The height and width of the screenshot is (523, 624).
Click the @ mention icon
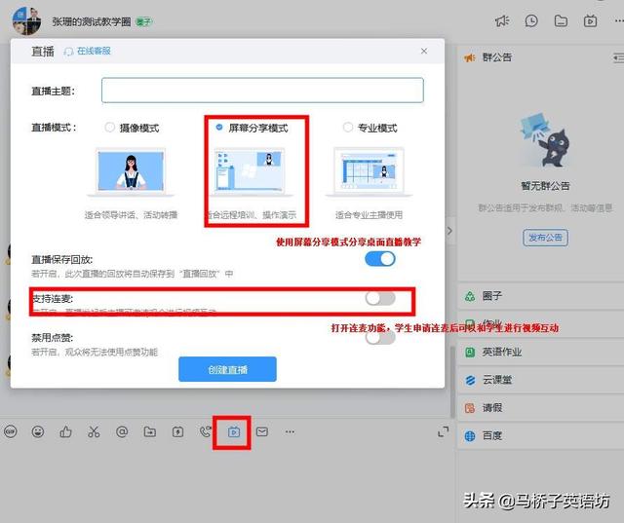tap(122, 431)
